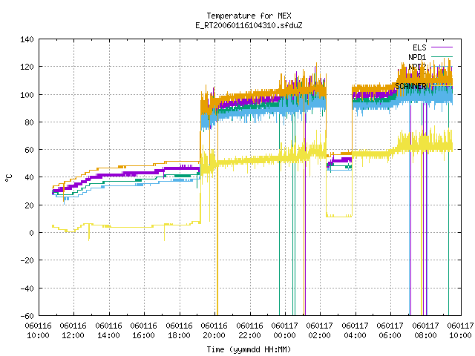Click the 060116 22:00 x-axis tick label
The height and width of the screenshot is (356, 475).
(249, 331)
